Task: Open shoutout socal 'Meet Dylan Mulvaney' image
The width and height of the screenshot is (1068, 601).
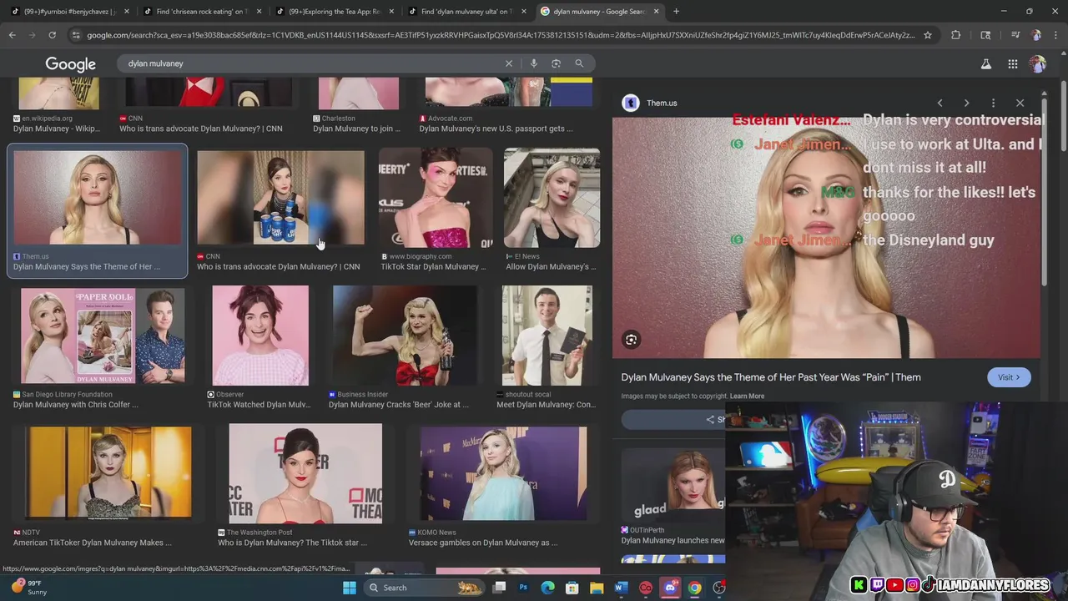Action: [x=547, y=336]
